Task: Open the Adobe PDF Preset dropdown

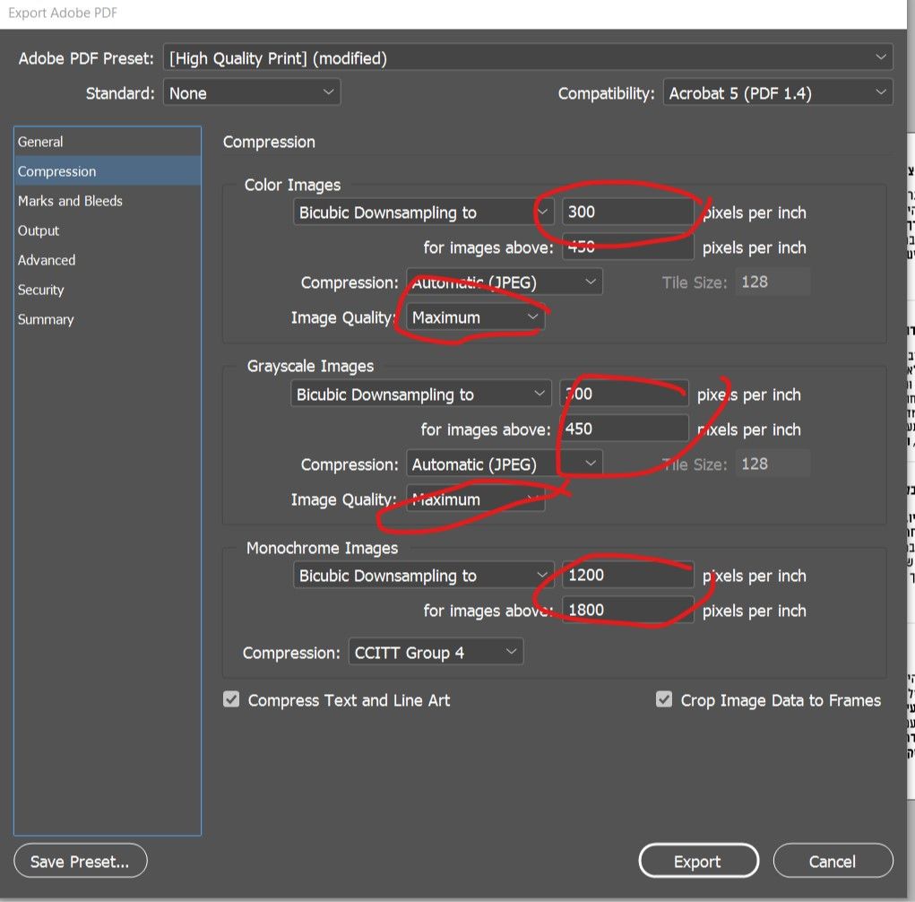Action: click(528, 58)
